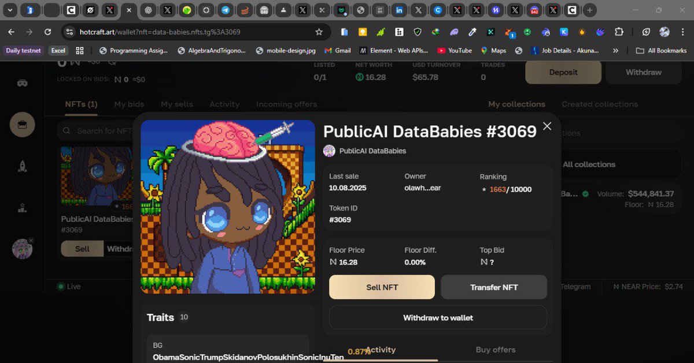The width and height of the screenshot is (694, 363).
Task: Click the site information icon in address bar
Action: pos(69,32)
